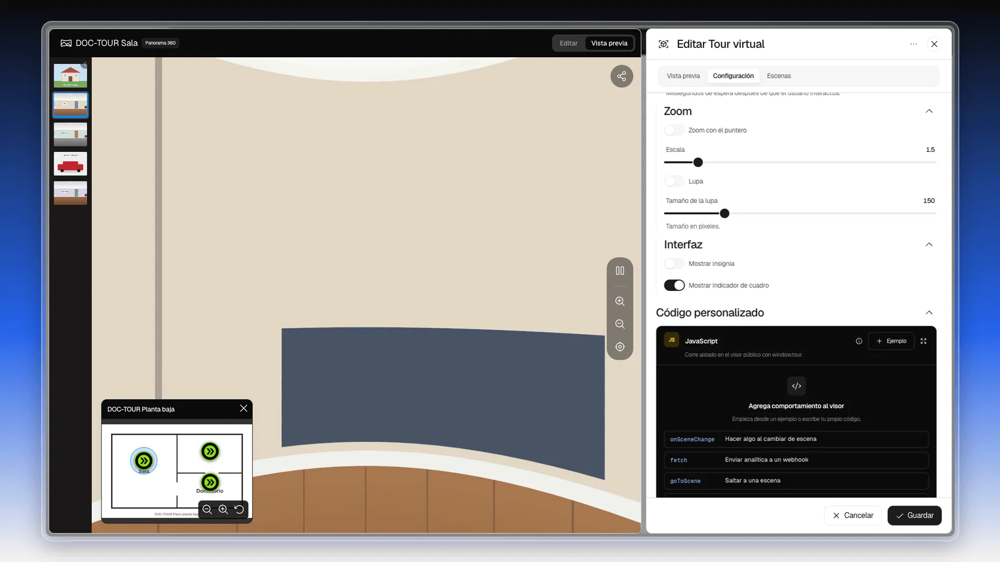Switch to the Escenas tab
The width and height of the screenshot is (1000, 562).
pos(779,76)
